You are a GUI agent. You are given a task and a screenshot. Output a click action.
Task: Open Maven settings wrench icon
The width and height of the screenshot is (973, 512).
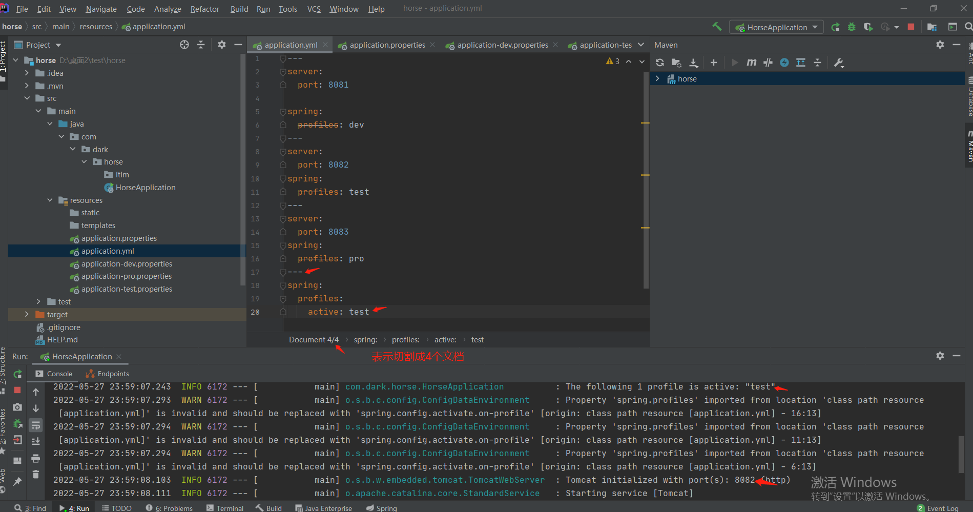[x=838, y=63]
